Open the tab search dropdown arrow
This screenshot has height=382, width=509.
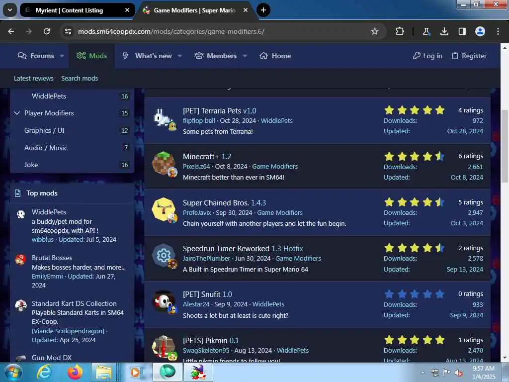tap(10, 10)
